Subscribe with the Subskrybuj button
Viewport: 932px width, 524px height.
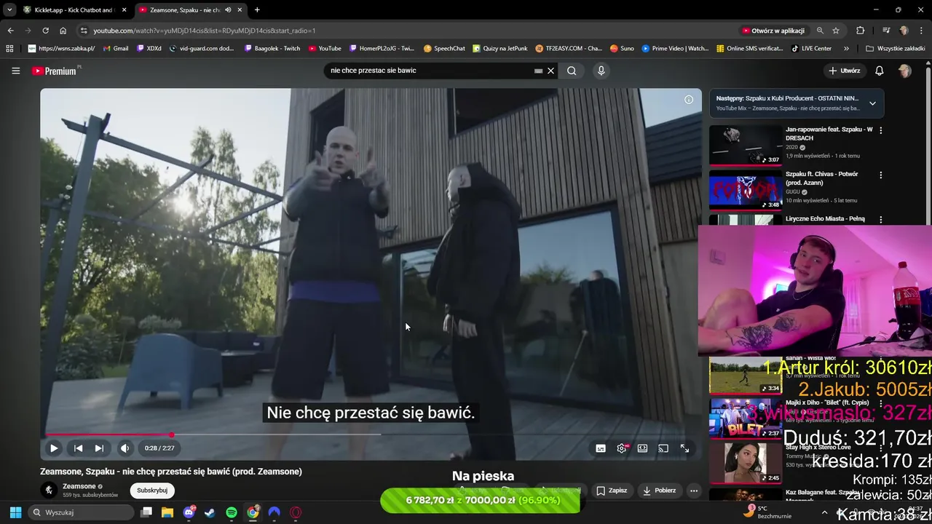click(x=152, y=491)
